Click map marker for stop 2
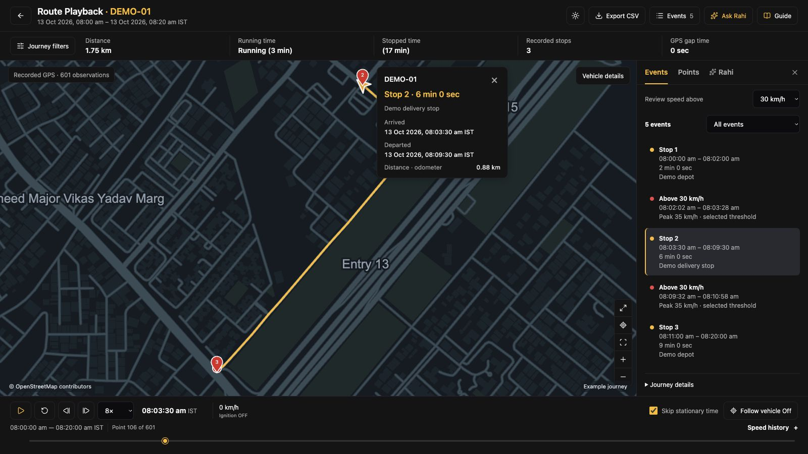 (x=362, y=76)
